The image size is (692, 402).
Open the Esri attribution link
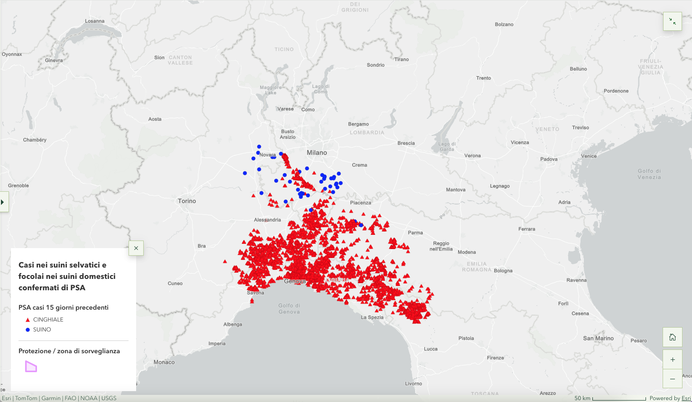(7, 398)
